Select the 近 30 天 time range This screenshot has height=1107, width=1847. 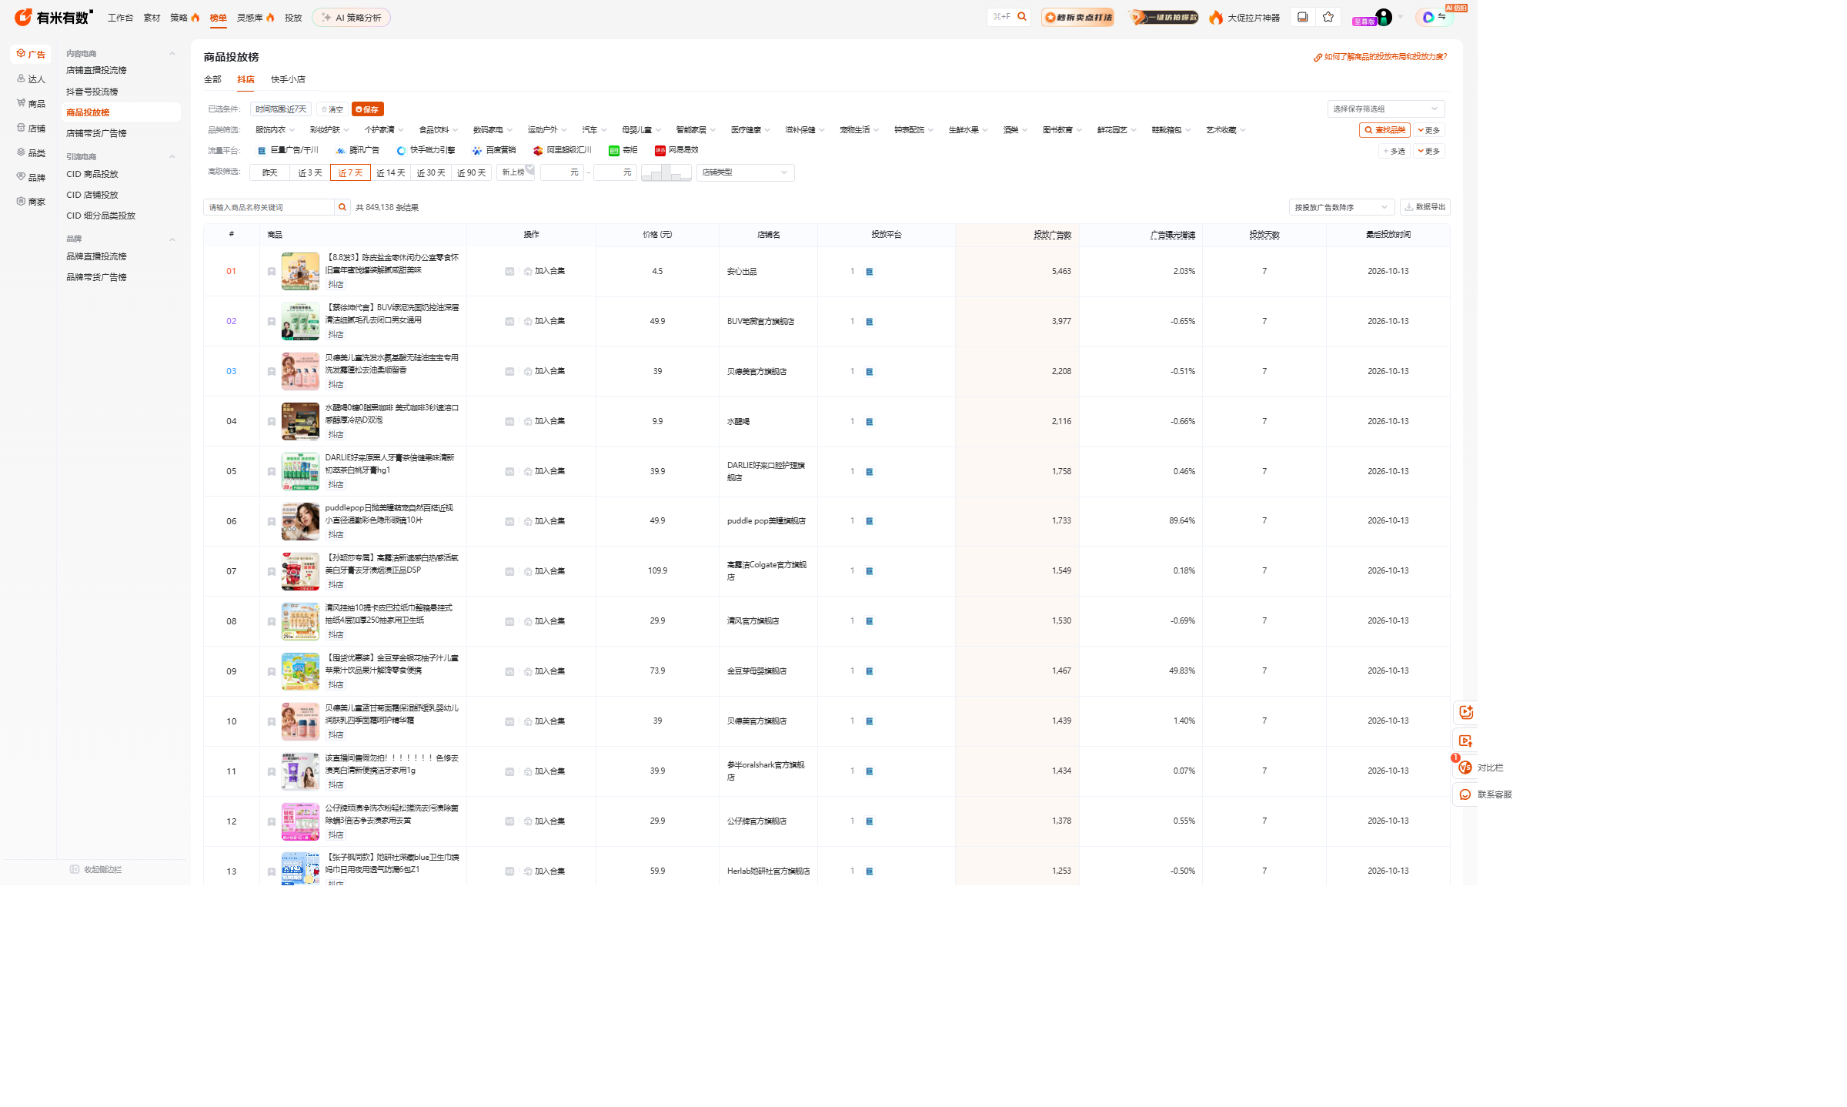[x=431, y=172]
